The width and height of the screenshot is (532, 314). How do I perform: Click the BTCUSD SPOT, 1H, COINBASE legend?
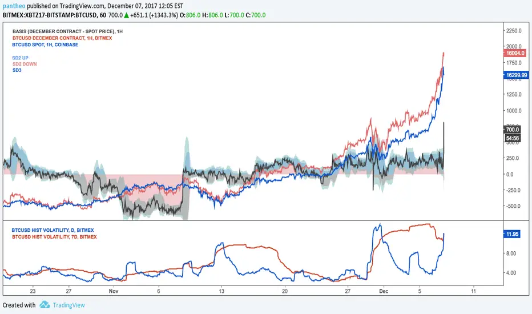[x=45, y=45]
